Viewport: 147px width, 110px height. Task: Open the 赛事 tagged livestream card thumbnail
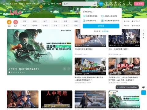click(124, 99)
